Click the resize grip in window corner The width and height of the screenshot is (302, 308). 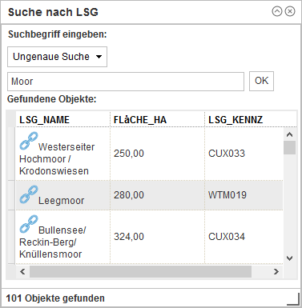[x=293, y=299]
